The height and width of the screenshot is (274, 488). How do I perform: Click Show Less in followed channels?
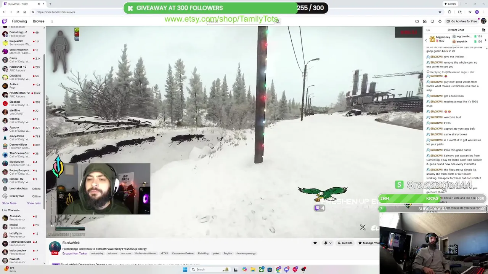click(x=34, y=203)
